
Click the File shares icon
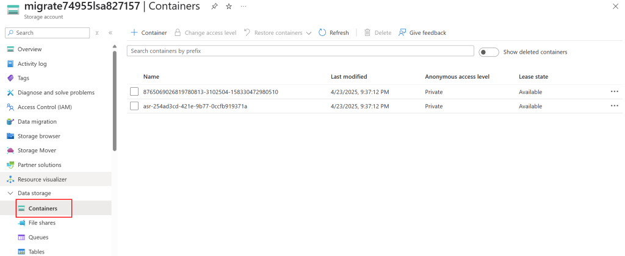(21, 223)
